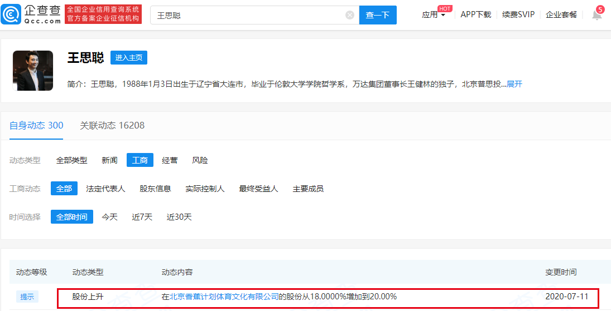Expand the 应用 dropdown menu
This screenshot has width=611, height=311.
pyautogui.click(x=434, y=15)
